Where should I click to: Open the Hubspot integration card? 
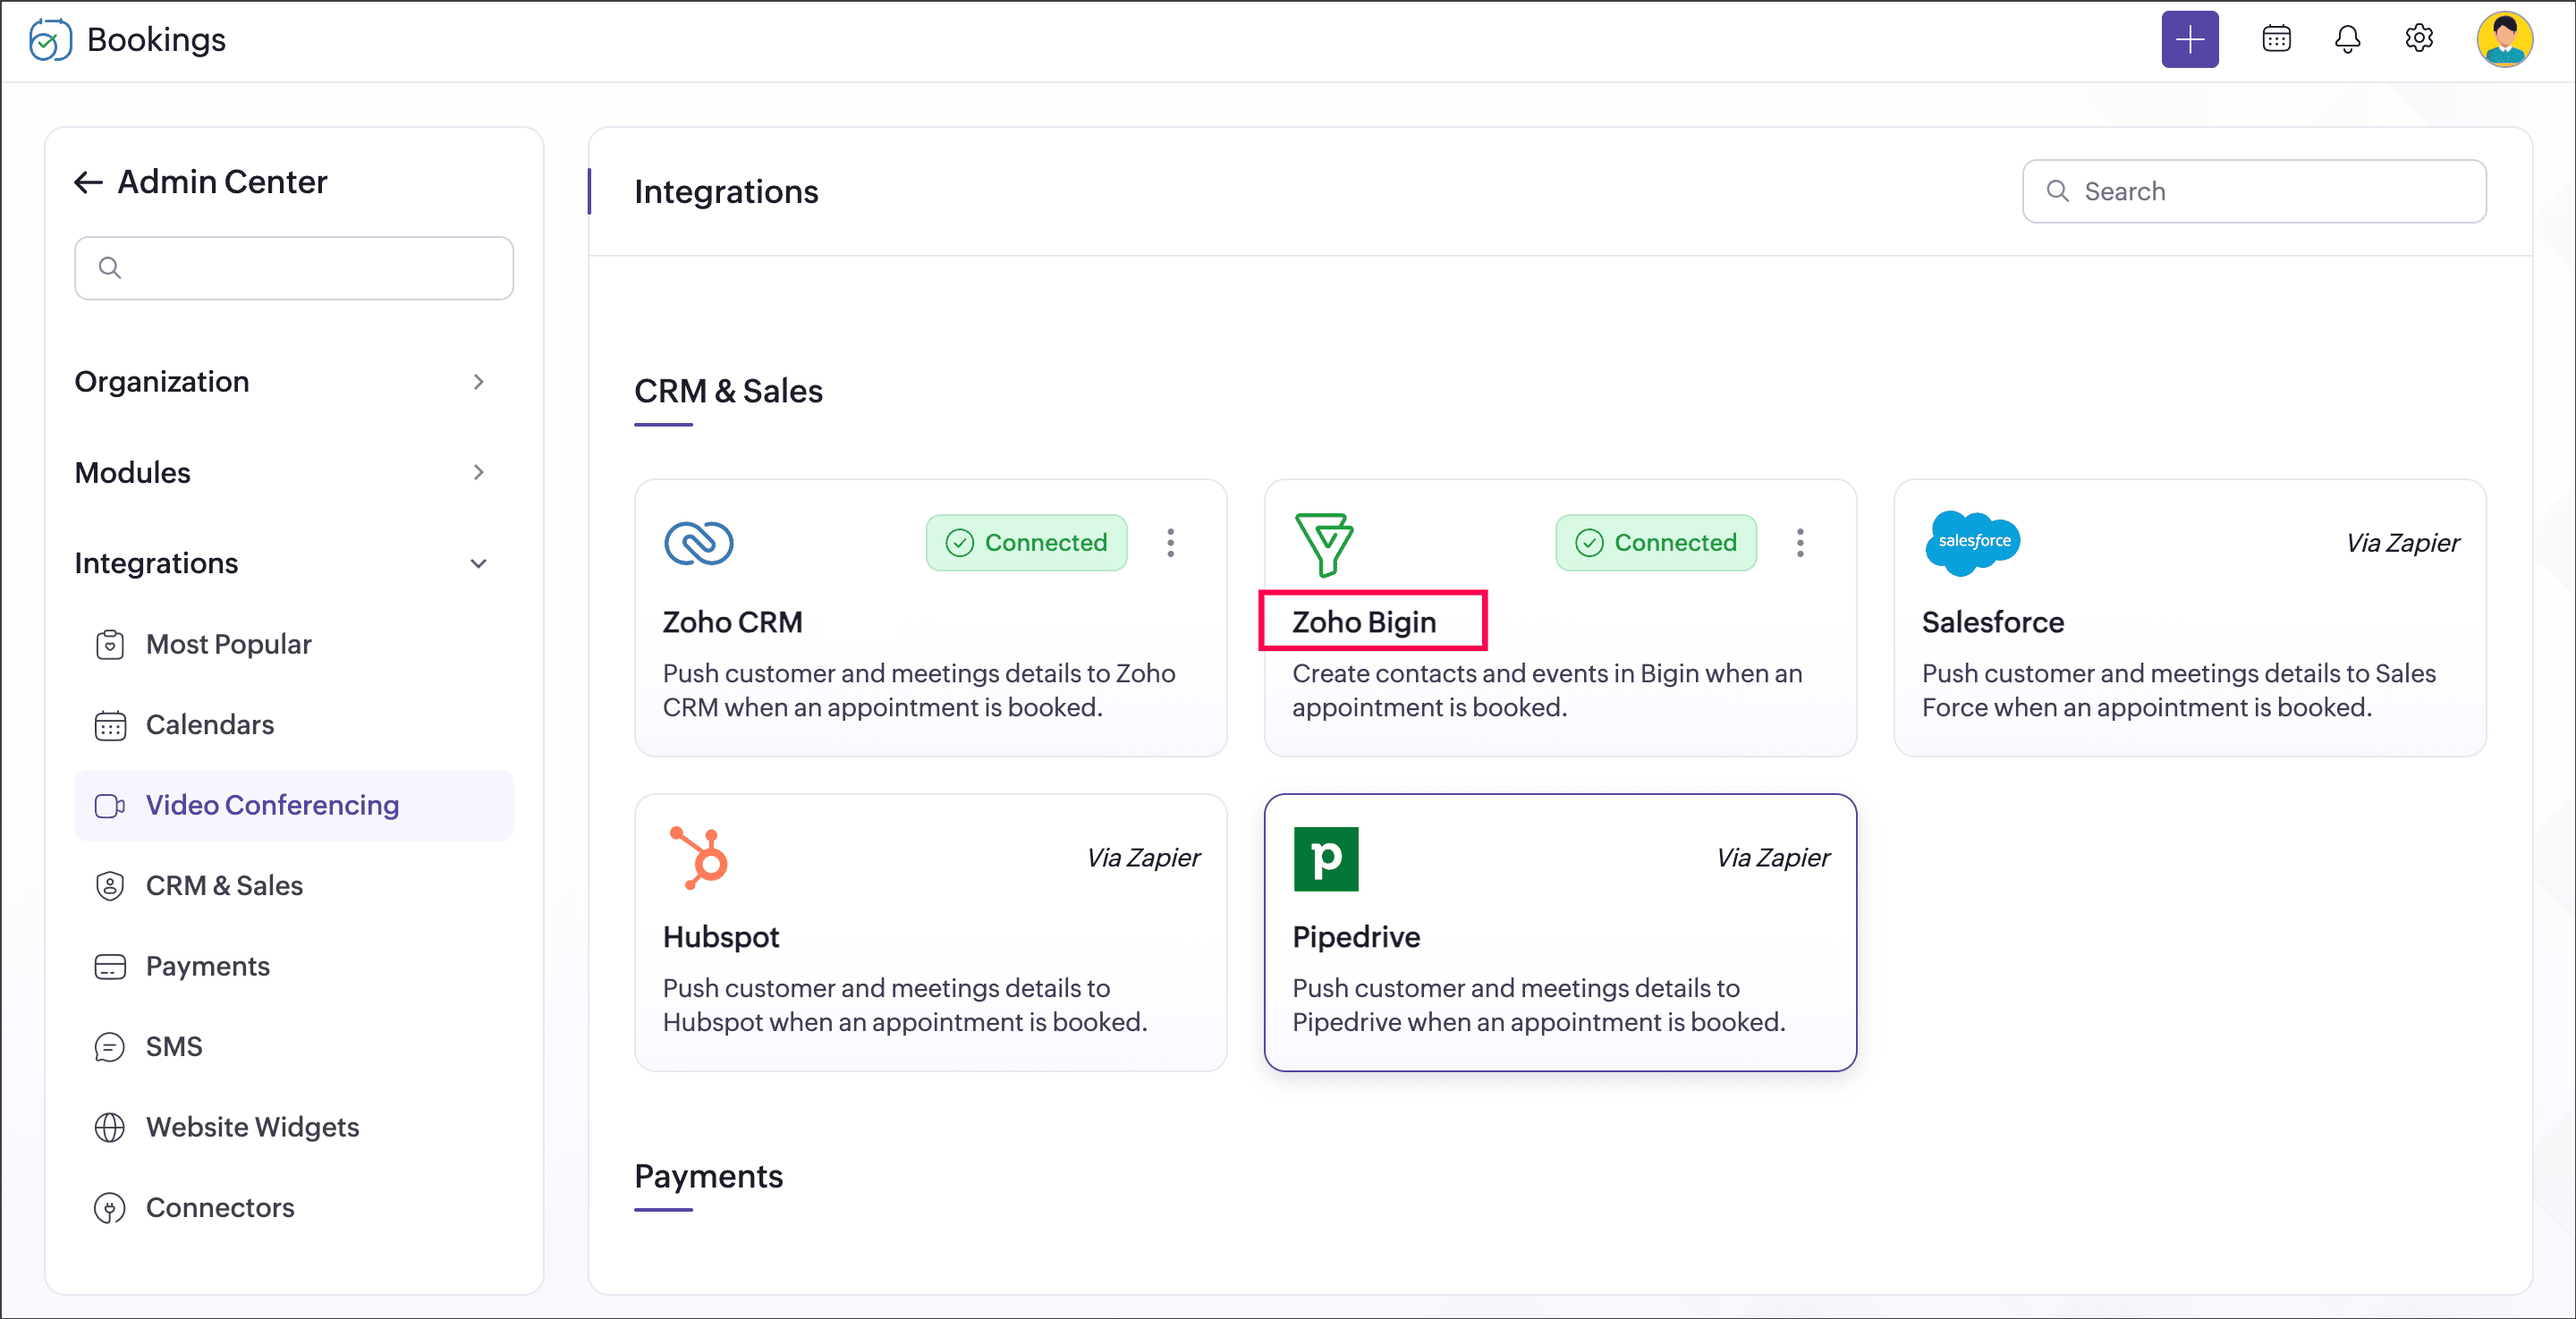pos(930,932)
